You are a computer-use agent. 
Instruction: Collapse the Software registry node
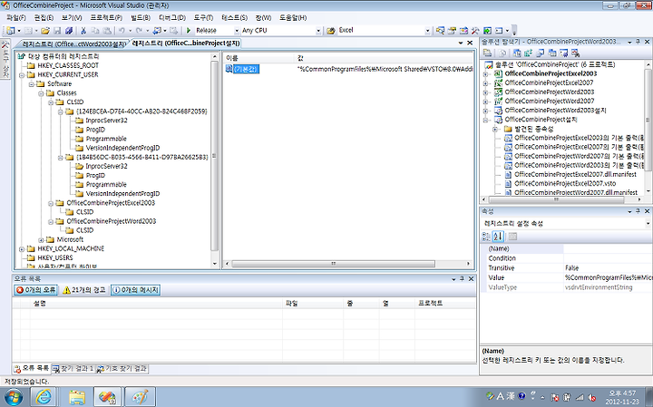(x=31, y=84)
